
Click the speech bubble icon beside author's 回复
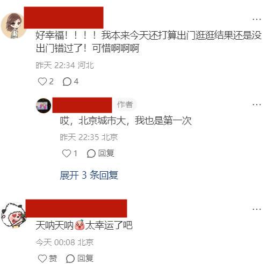pos(91,153)
